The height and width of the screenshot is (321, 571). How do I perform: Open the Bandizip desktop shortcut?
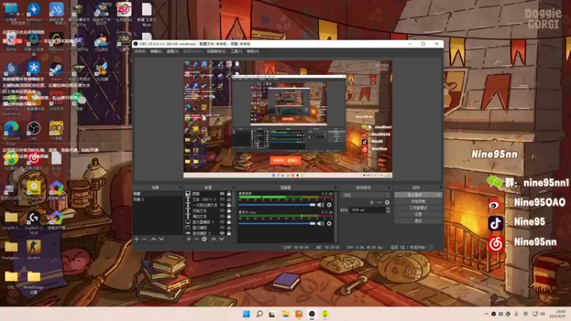point(34,12)
